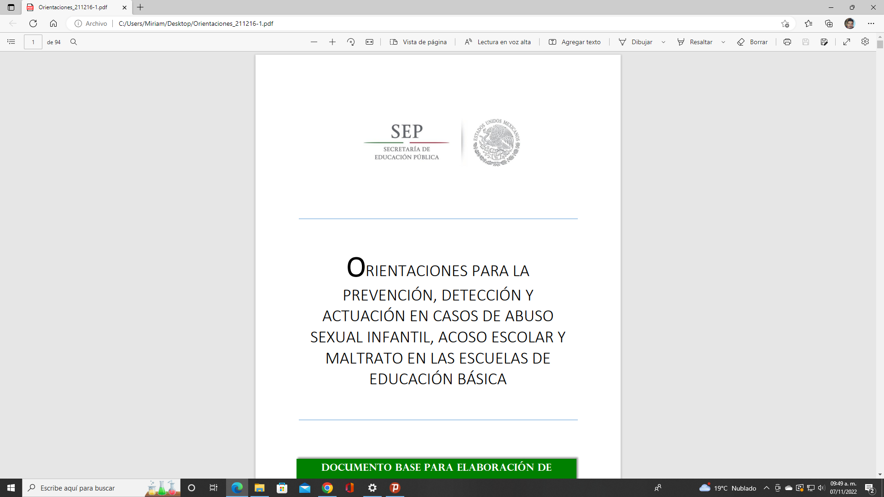This screenshot has width=884, height=497.
Task: Start Lectura en voz alta
Action: point(497,42)
